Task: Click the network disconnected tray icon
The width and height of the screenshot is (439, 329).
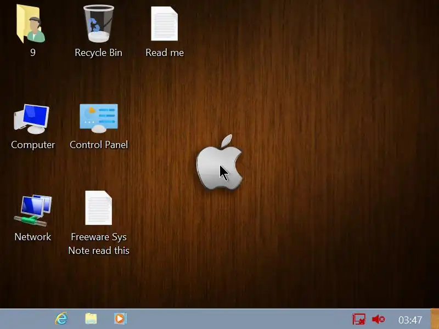Action: click(x=359, y=319)
